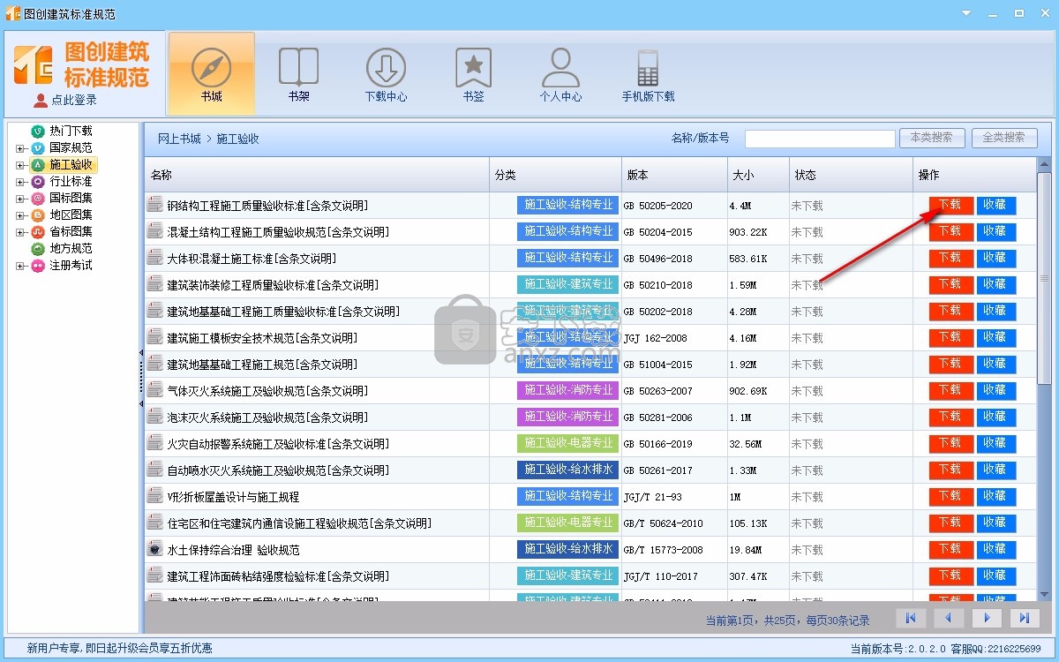This screenshot has width=1059, height=662.
Task: Open the 下载中心 tab
Action: [386, 74]
